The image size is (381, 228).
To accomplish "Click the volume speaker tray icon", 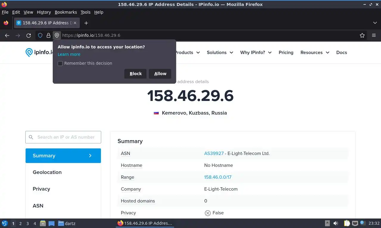I will point(336,223).
